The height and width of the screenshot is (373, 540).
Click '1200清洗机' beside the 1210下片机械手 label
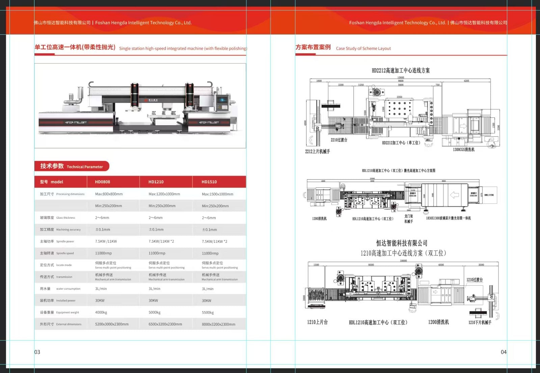(x=438, y=322)
